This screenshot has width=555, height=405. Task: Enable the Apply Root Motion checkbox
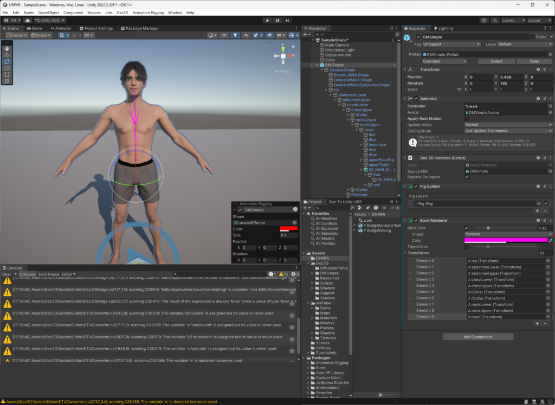tap(467, 118)
